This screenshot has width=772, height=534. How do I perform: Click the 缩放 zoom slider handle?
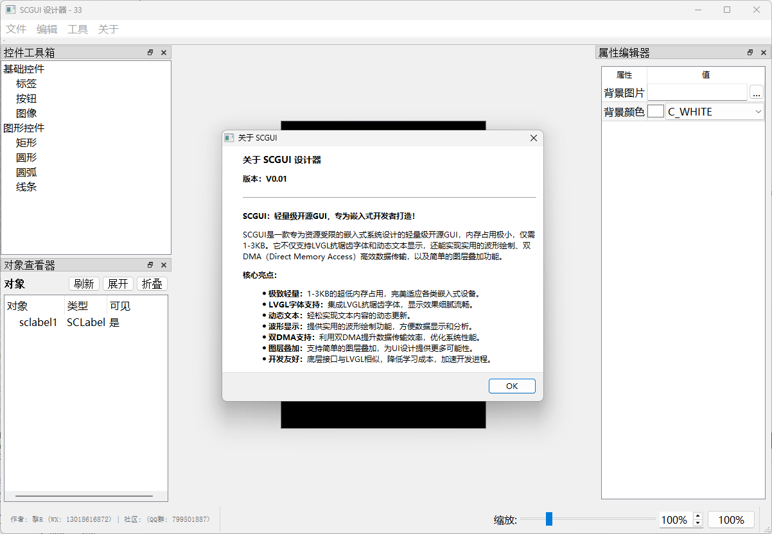549,519
